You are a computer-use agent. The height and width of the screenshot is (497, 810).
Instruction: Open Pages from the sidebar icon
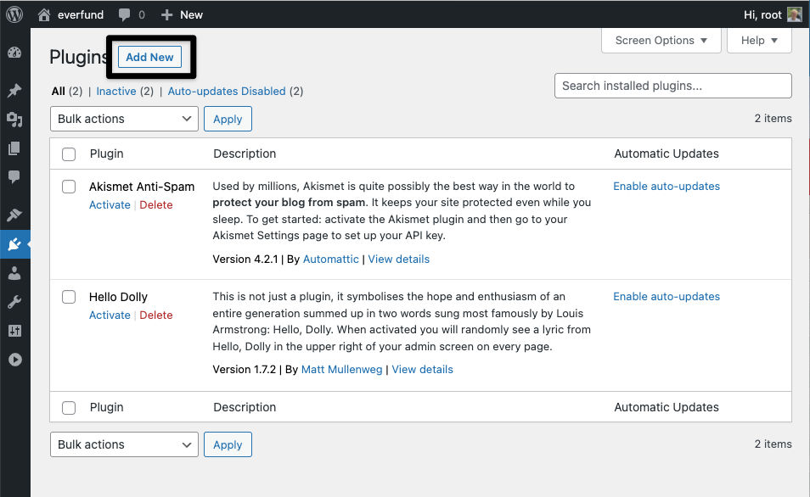pos(14,148)
